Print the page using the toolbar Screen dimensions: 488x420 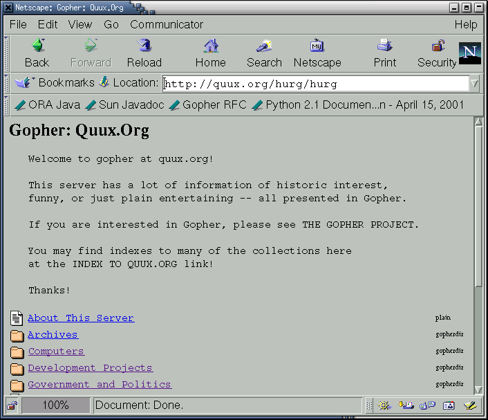(385, 53)
